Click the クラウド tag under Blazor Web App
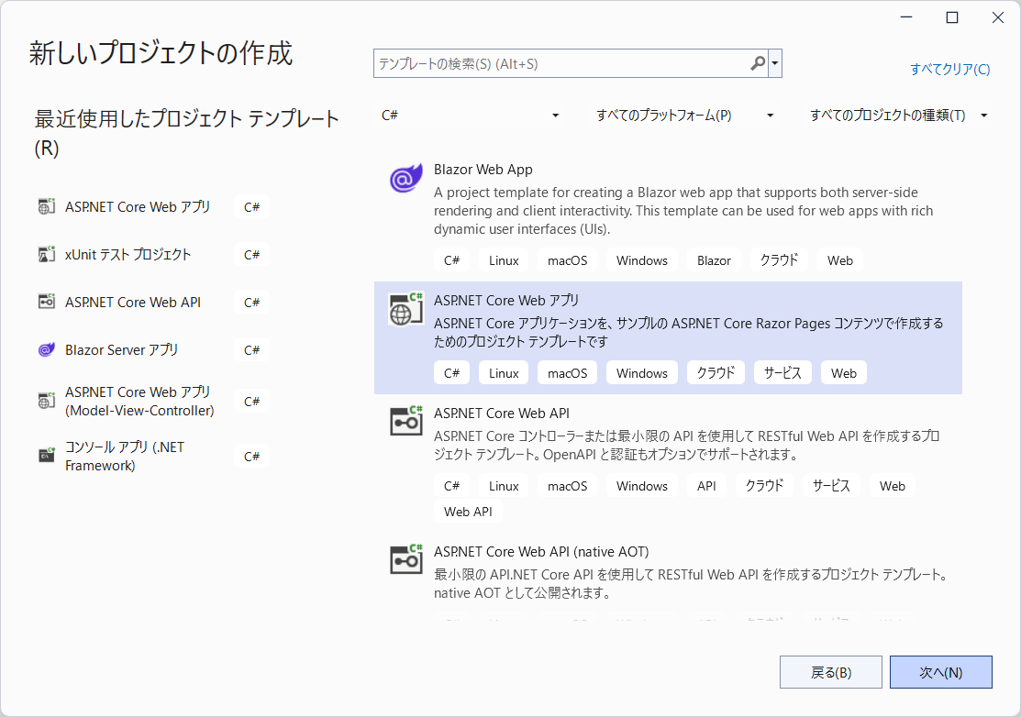 pyautogui.click(x=780, y=260)
